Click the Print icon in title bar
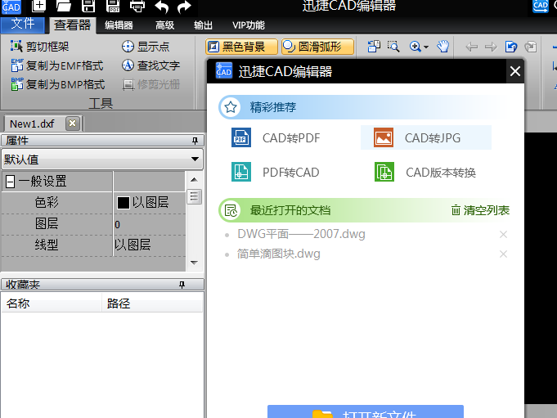 (x=137, y=6)
